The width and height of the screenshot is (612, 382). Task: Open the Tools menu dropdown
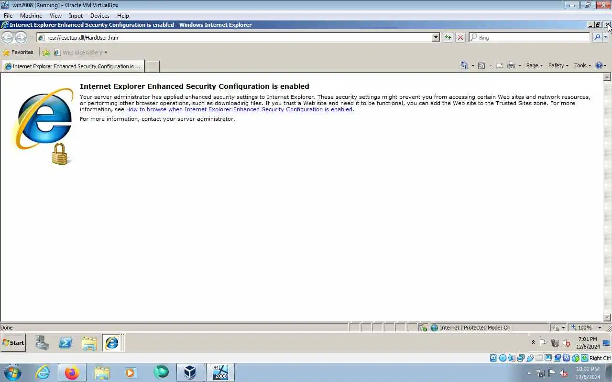point(582,65)
